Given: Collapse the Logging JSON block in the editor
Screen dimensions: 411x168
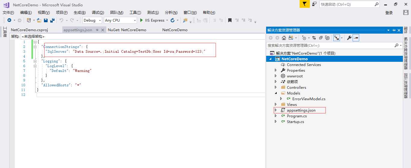Looking at the screenshot, I should [35, 61].
